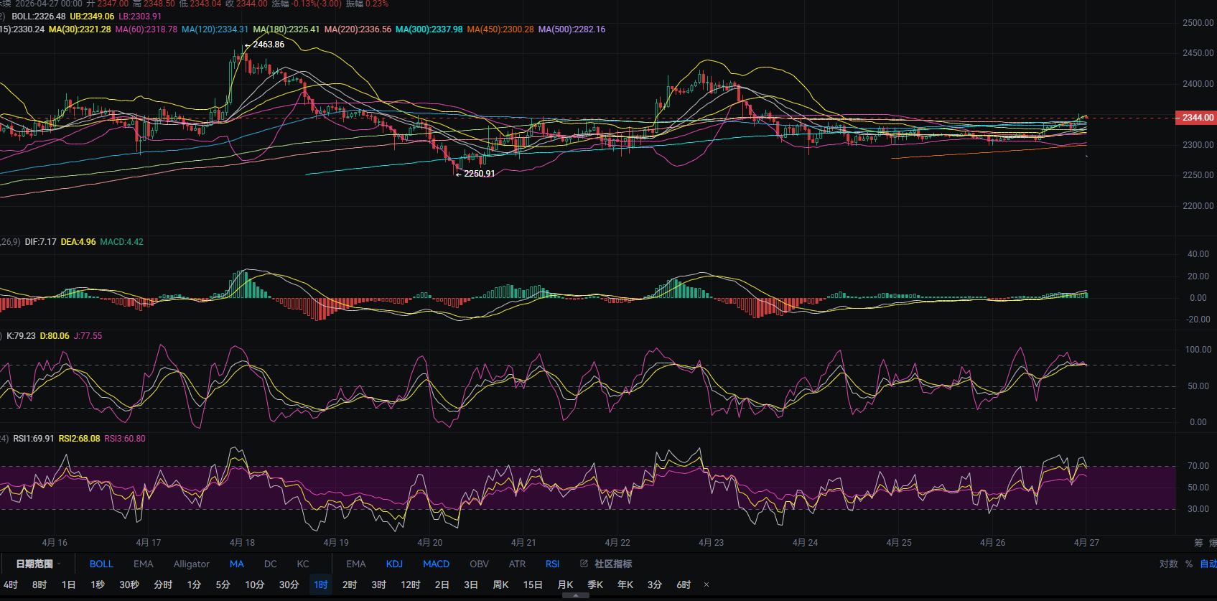The height and width of the screenshot is (601, 1217).
Task: Disable the KDJ indicator
Action: (x=394, y=564)
